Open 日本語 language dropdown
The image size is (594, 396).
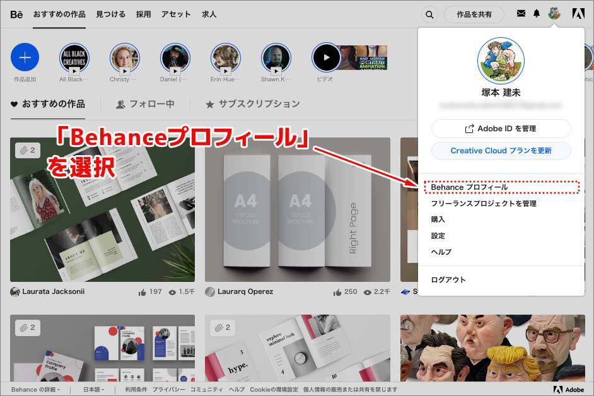coord(93,390)
